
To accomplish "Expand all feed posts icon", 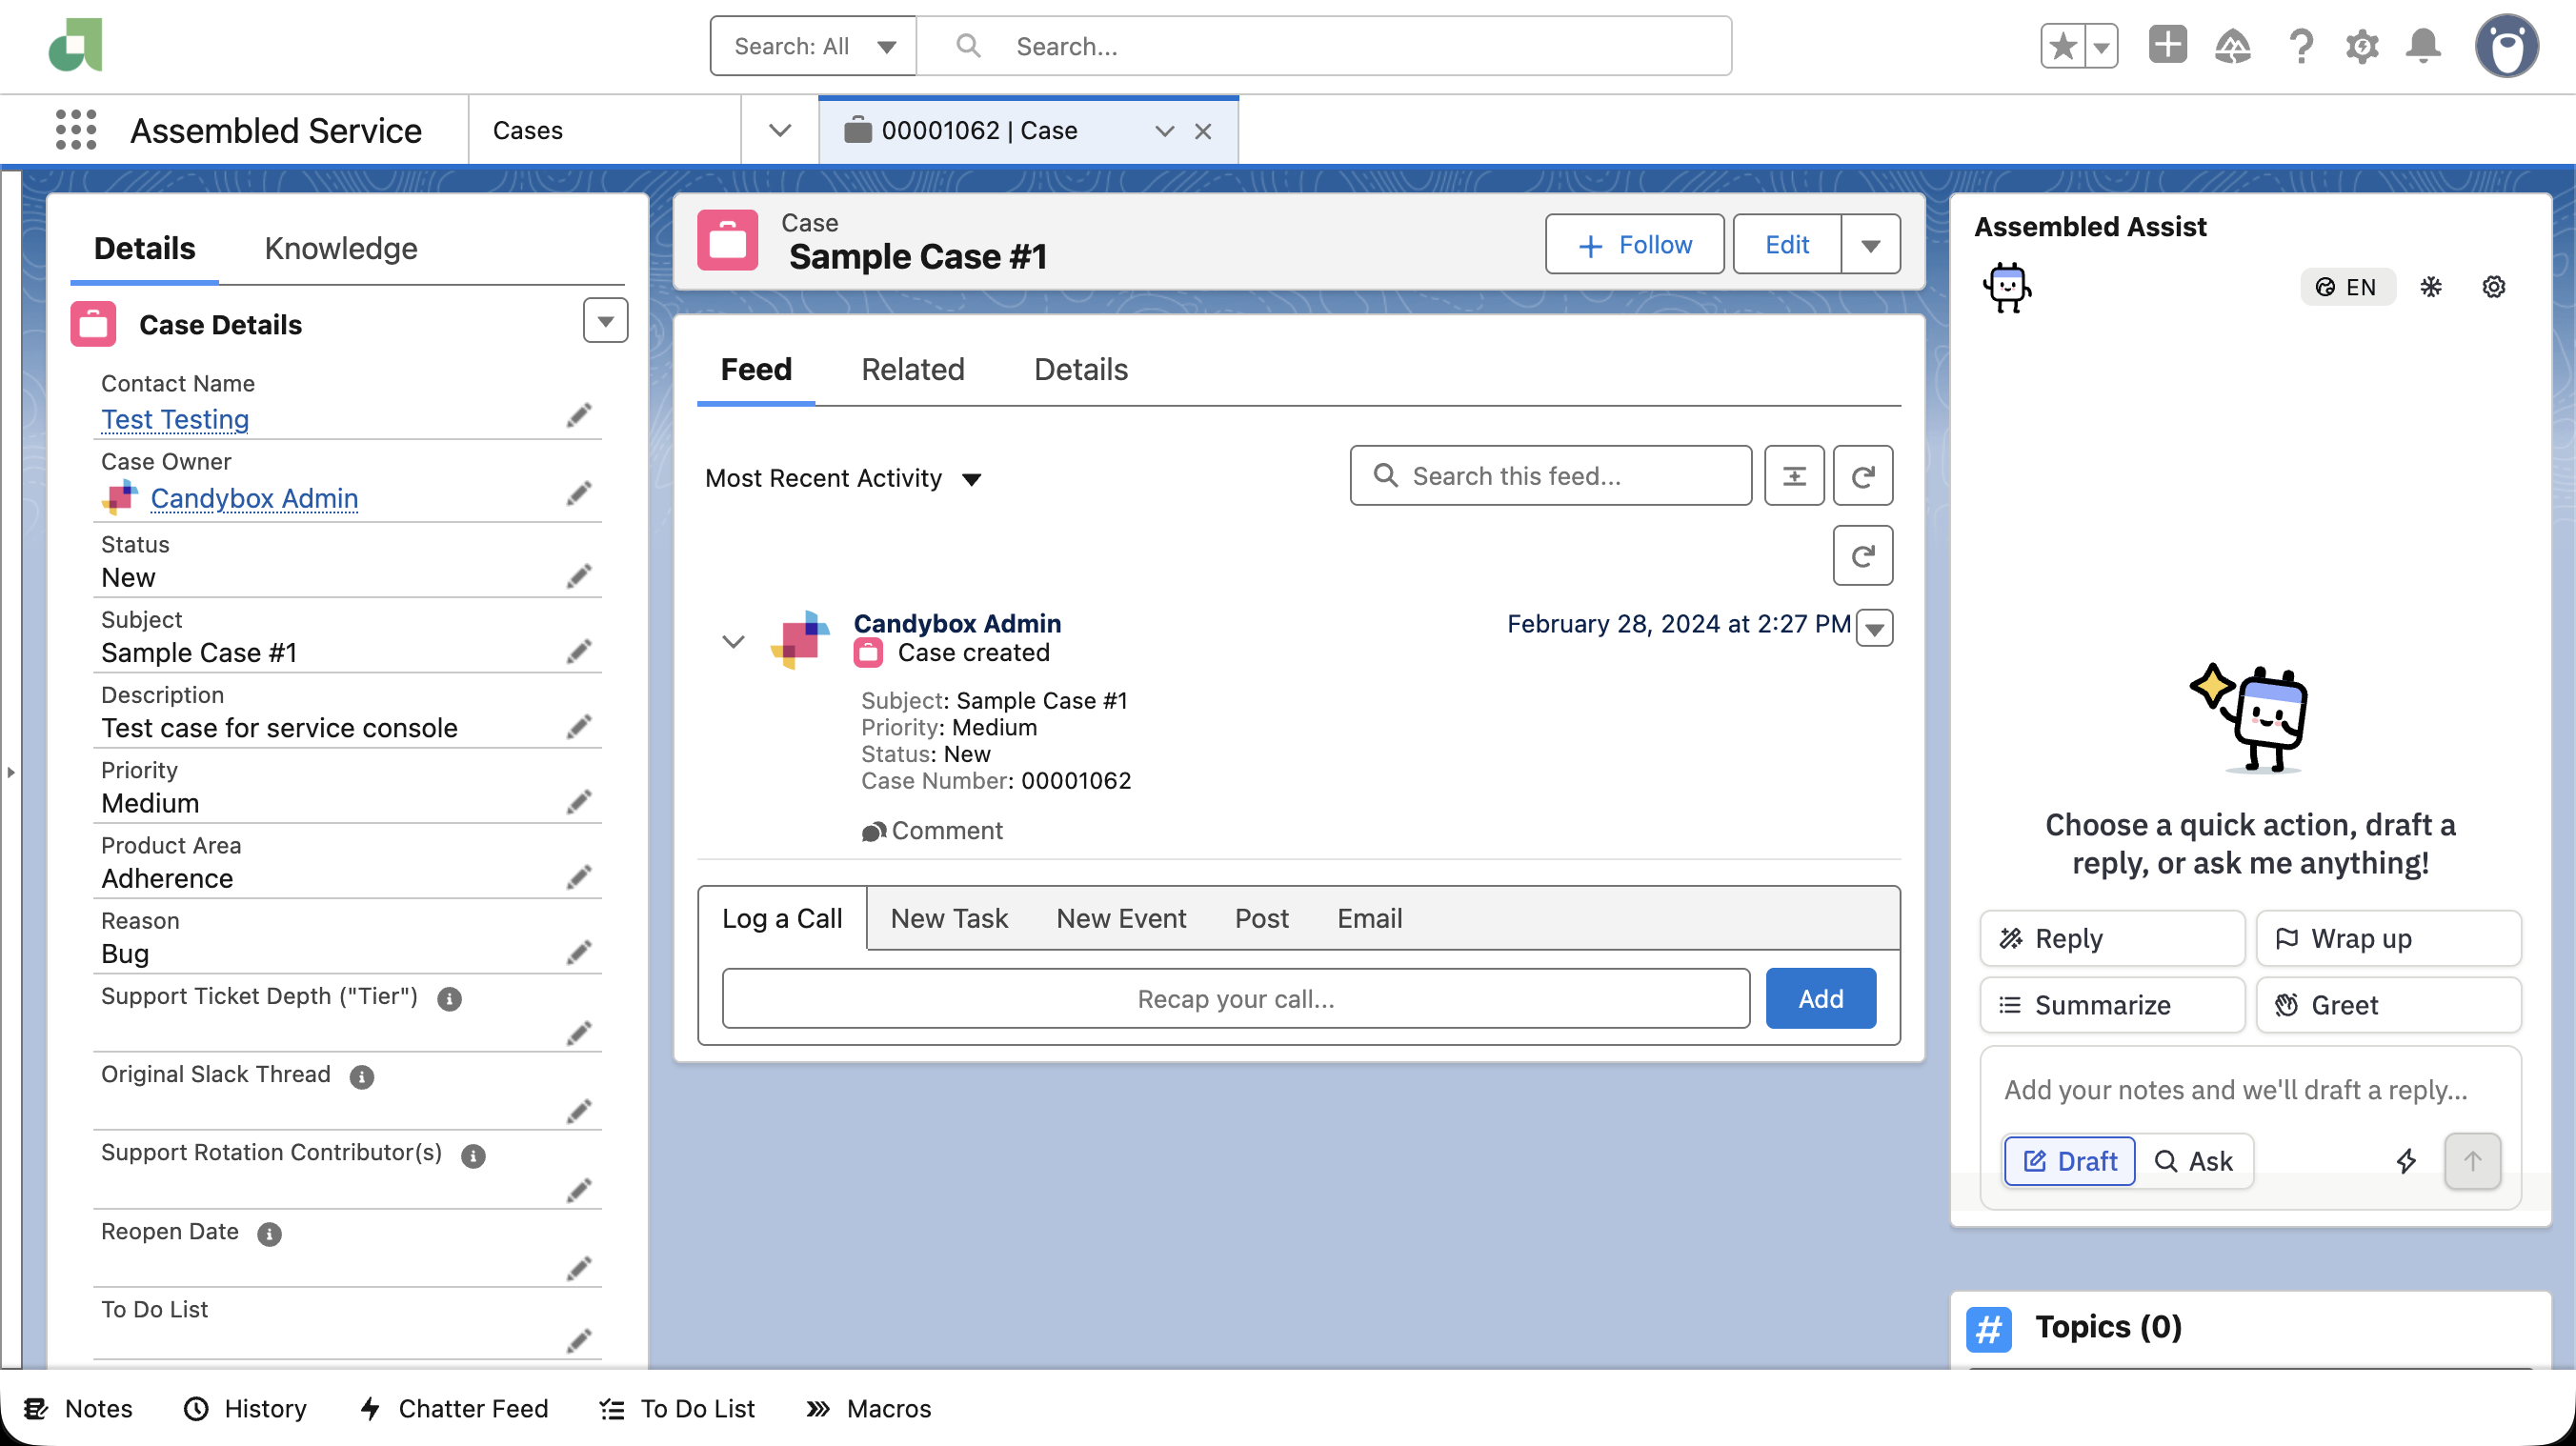I will 1794,475.
